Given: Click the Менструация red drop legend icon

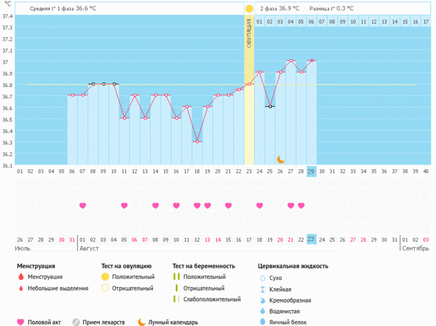Looking at the screenshot, I should [21, 277].
